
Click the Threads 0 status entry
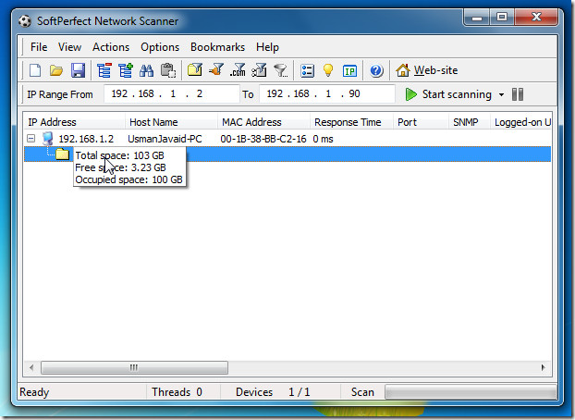pos(177,392)
